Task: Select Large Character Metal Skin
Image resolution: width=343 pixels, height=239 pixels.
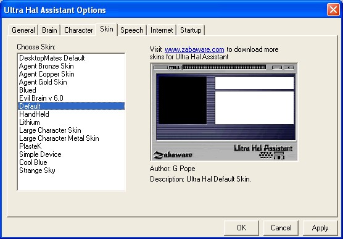Action: click(x=71, y=138)
